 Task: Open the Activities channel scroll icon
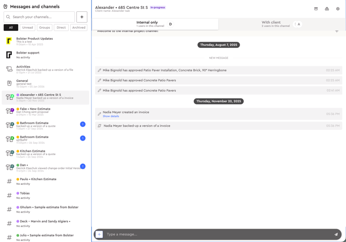[x=9, y=68]
